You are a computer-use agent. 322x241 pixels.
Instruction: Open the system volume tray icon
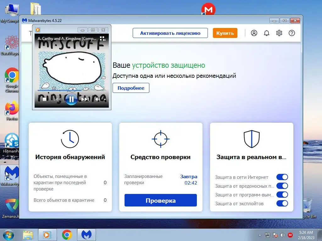pyautogui.click(x=283, y=235)
